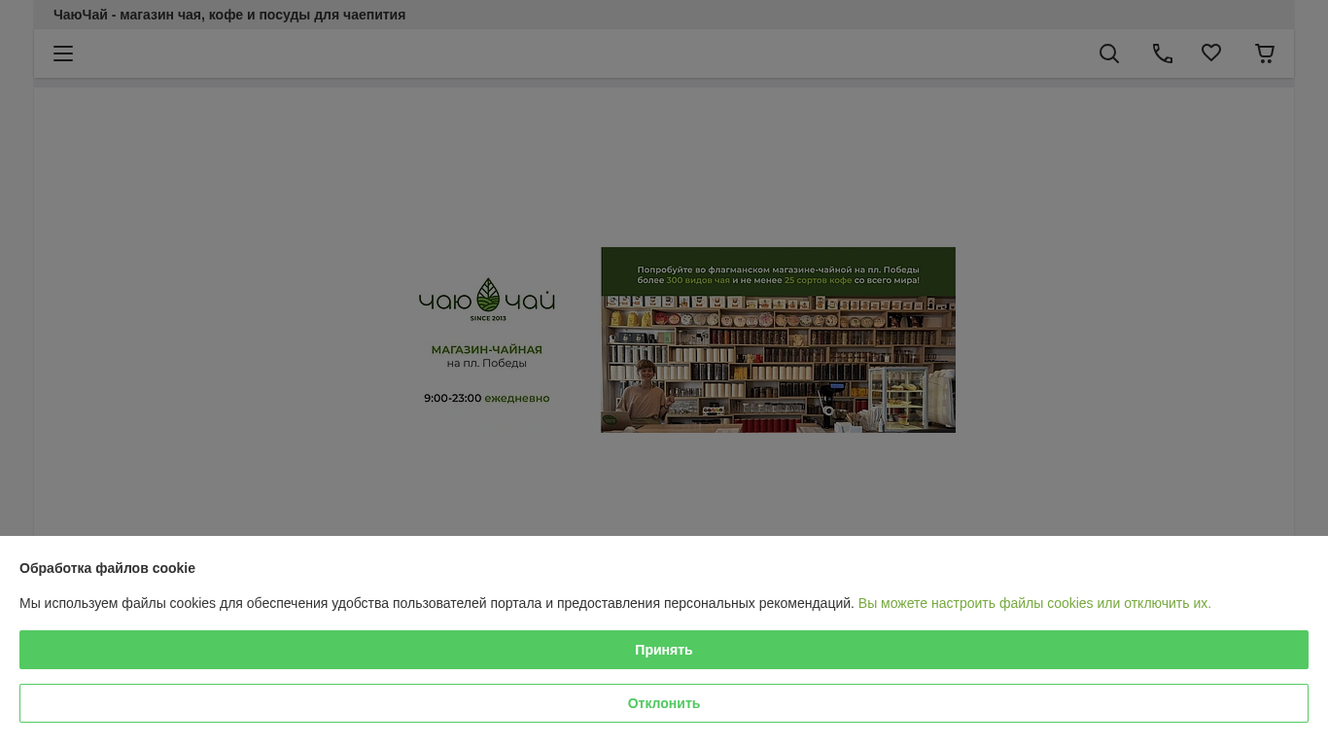Viewport: 1328px width, 747px height.
Task: Open the shopping cart
Action: click(x=1265, y=53)
